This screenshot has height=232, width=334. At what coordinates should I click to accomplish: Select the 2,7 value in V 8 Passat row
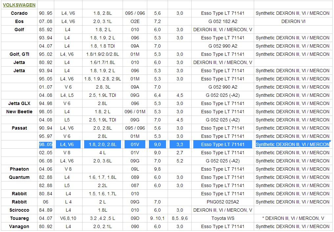[179, 153]
